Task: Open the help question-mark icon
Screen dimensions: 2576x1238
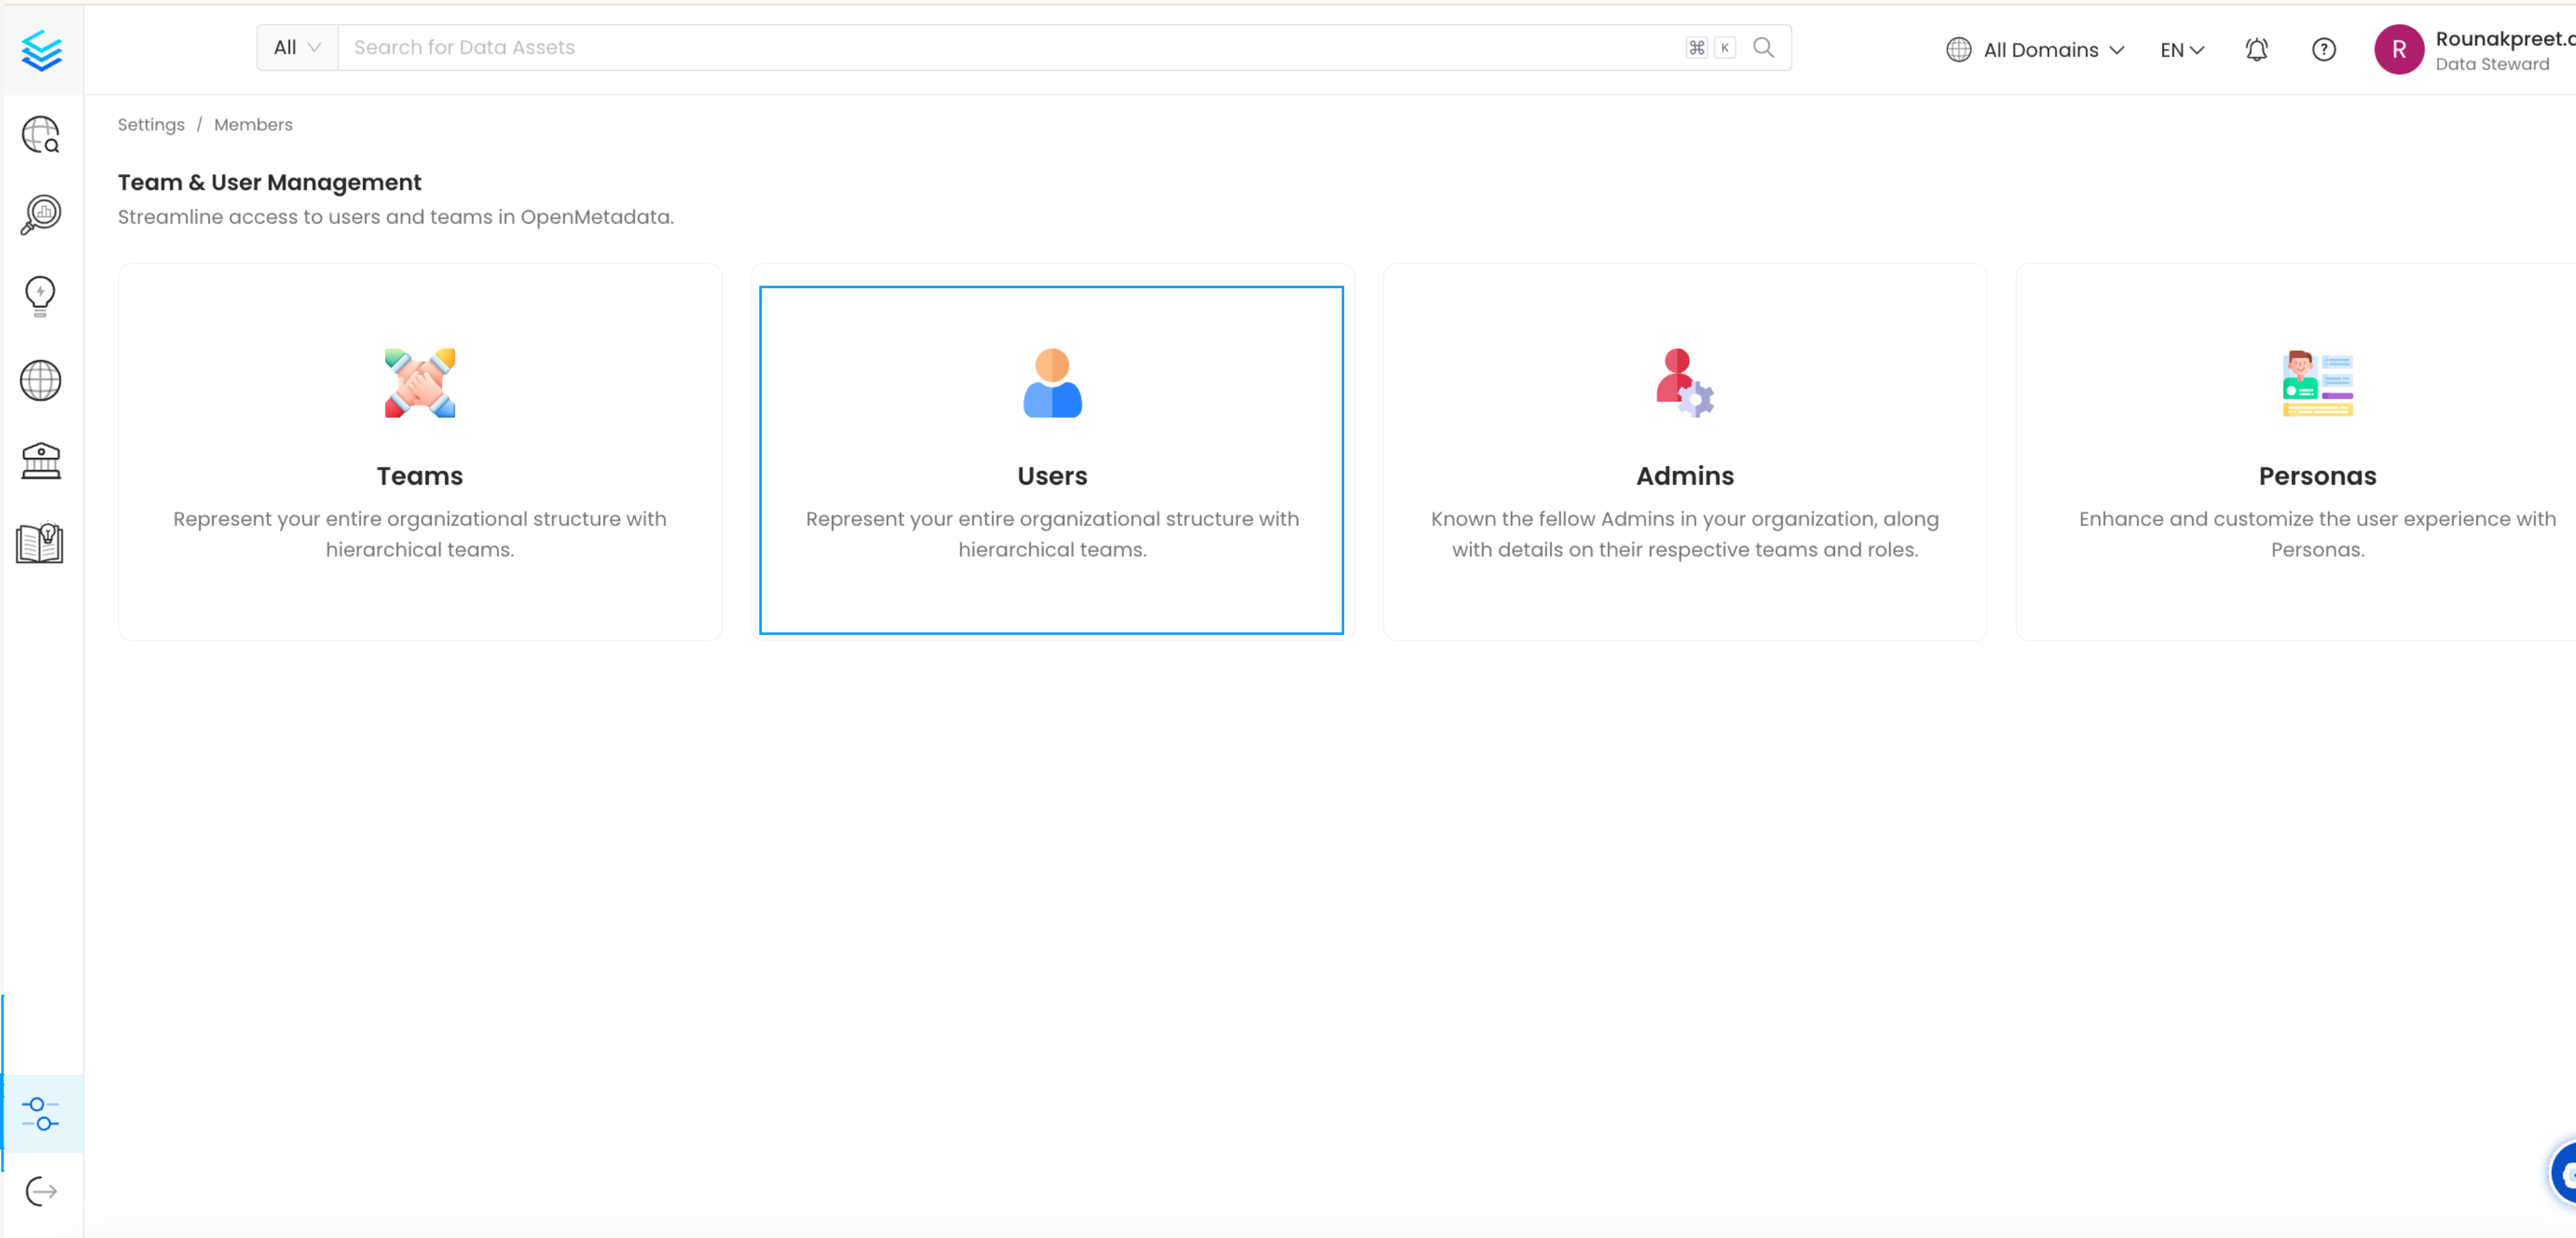Action: pyautogui.click(x=2323, y=49)
